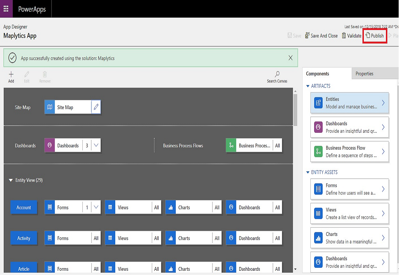The image size is (399, 276).
Task: Switch to the Properties tab
Action: pyautogui.click(x=375, y=74)
